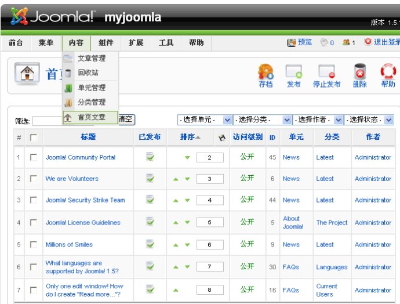Image resolution: width=400 pixels, height=304 pixels.
Task: Check the box for Only one edit window
Action: pyautogui.click(x=34, y=290)
